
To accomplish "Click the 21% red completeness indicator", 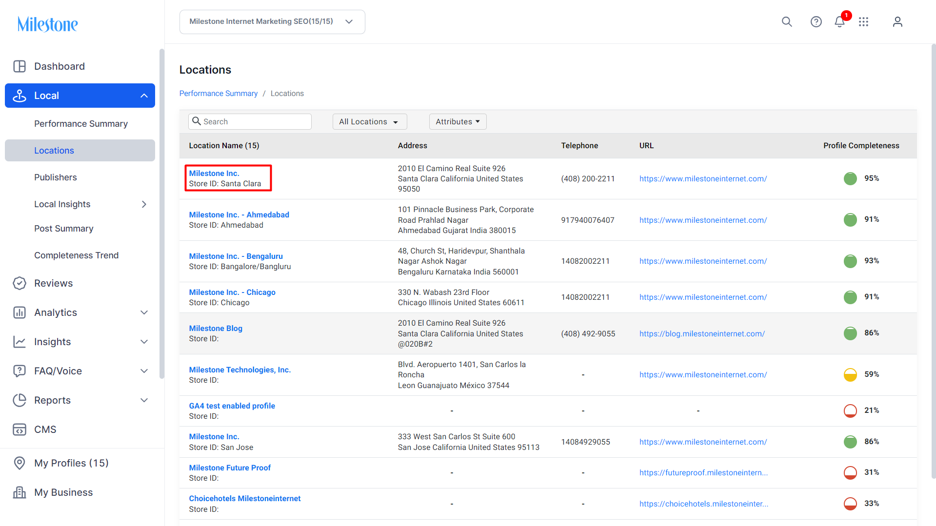I will pos(850,410).
